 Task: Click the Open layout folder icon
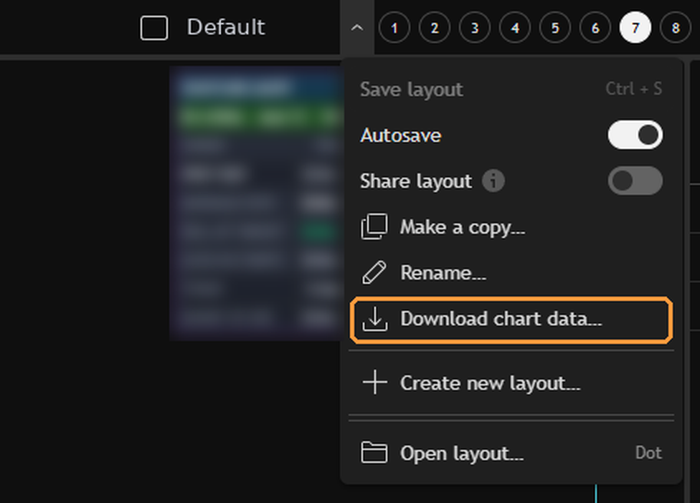374,453
